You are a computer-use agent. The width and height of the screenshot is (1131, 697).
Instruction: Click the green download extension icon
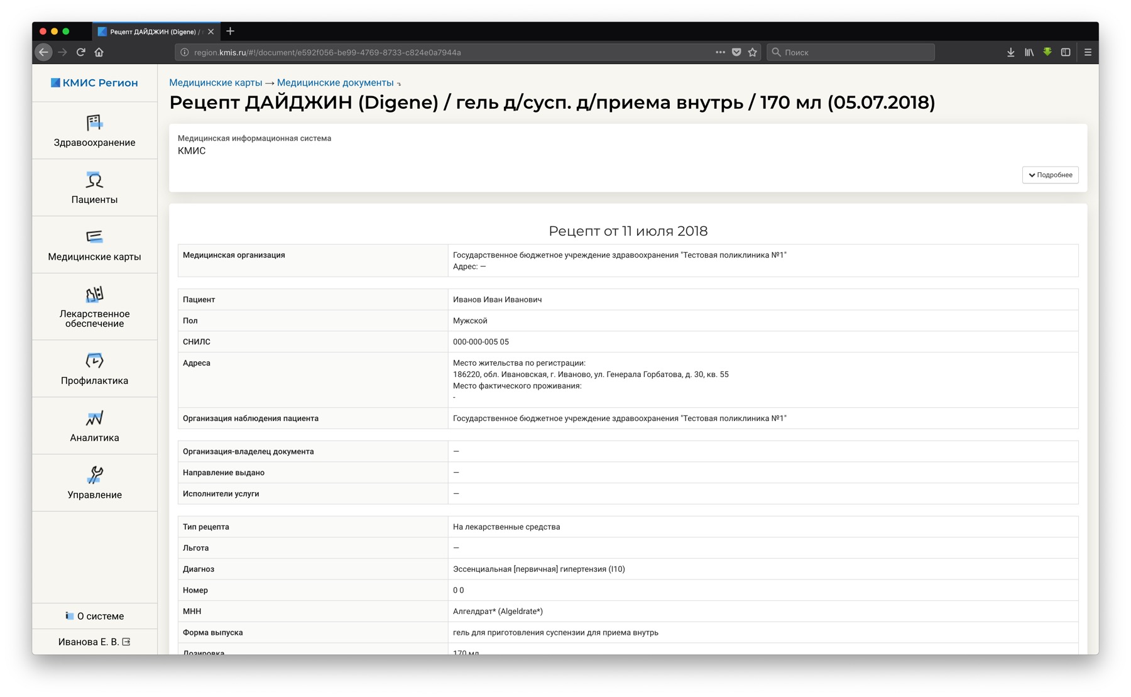pos(1047,52)
